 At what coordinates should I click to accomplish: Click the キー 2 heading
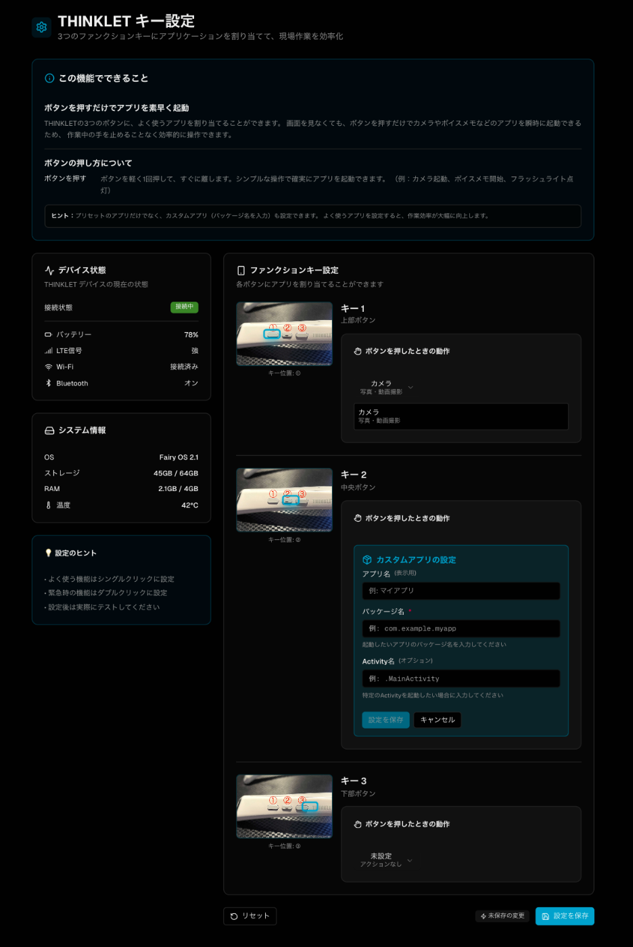coord(354,475)
